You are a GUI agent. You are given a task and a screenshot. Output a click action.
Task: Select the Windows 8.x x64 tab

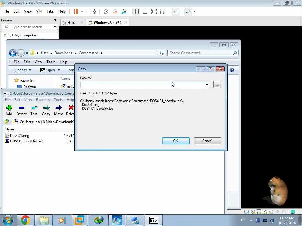[x=107, y=23]
